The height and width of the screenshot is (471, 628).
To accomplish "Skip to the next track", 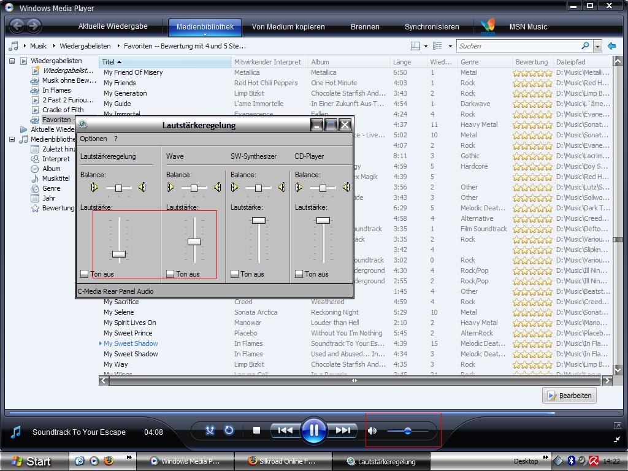I will pos(343,431).
